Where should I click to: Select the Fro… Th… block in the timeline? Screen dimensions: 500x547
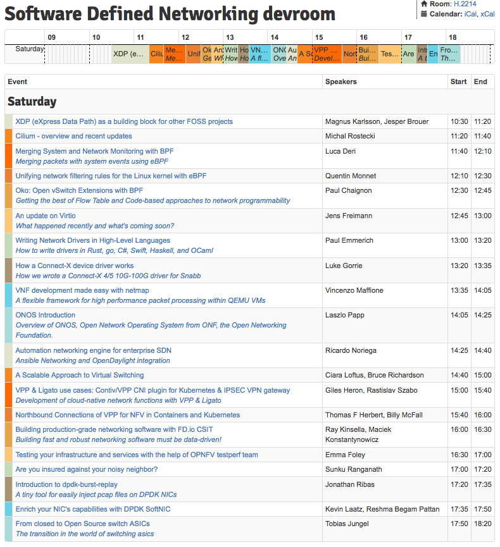click(x=449, y=54)
